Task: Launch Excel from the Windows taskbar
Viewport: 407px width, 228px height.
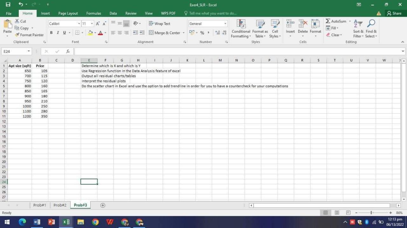Action: point(66,222)
